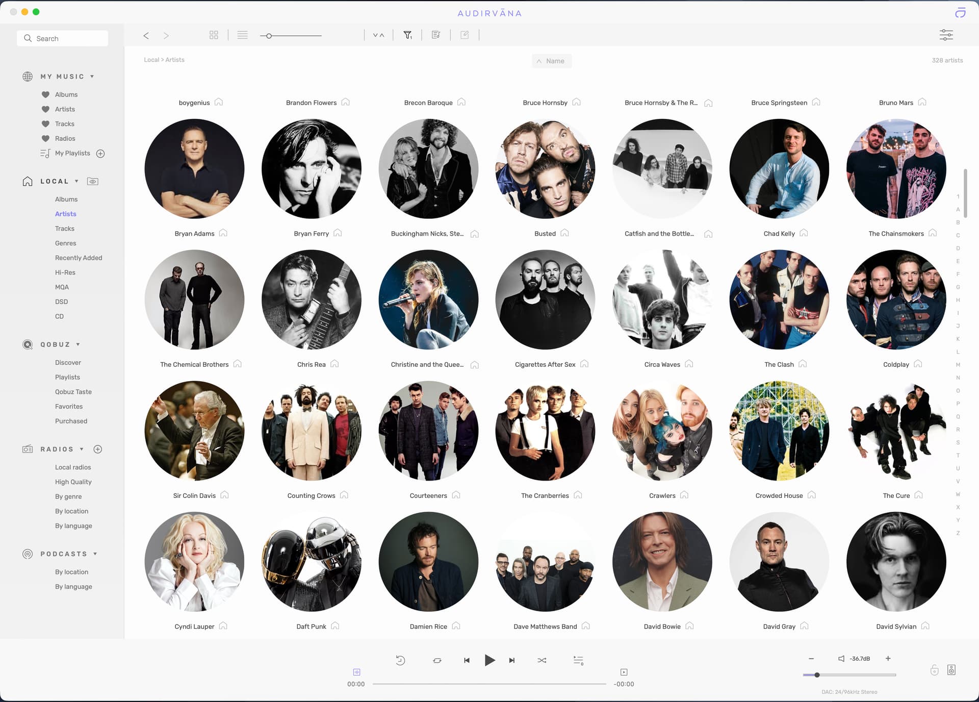
Task: Open the David Bowie artist thumbnail
Action: 662,562
